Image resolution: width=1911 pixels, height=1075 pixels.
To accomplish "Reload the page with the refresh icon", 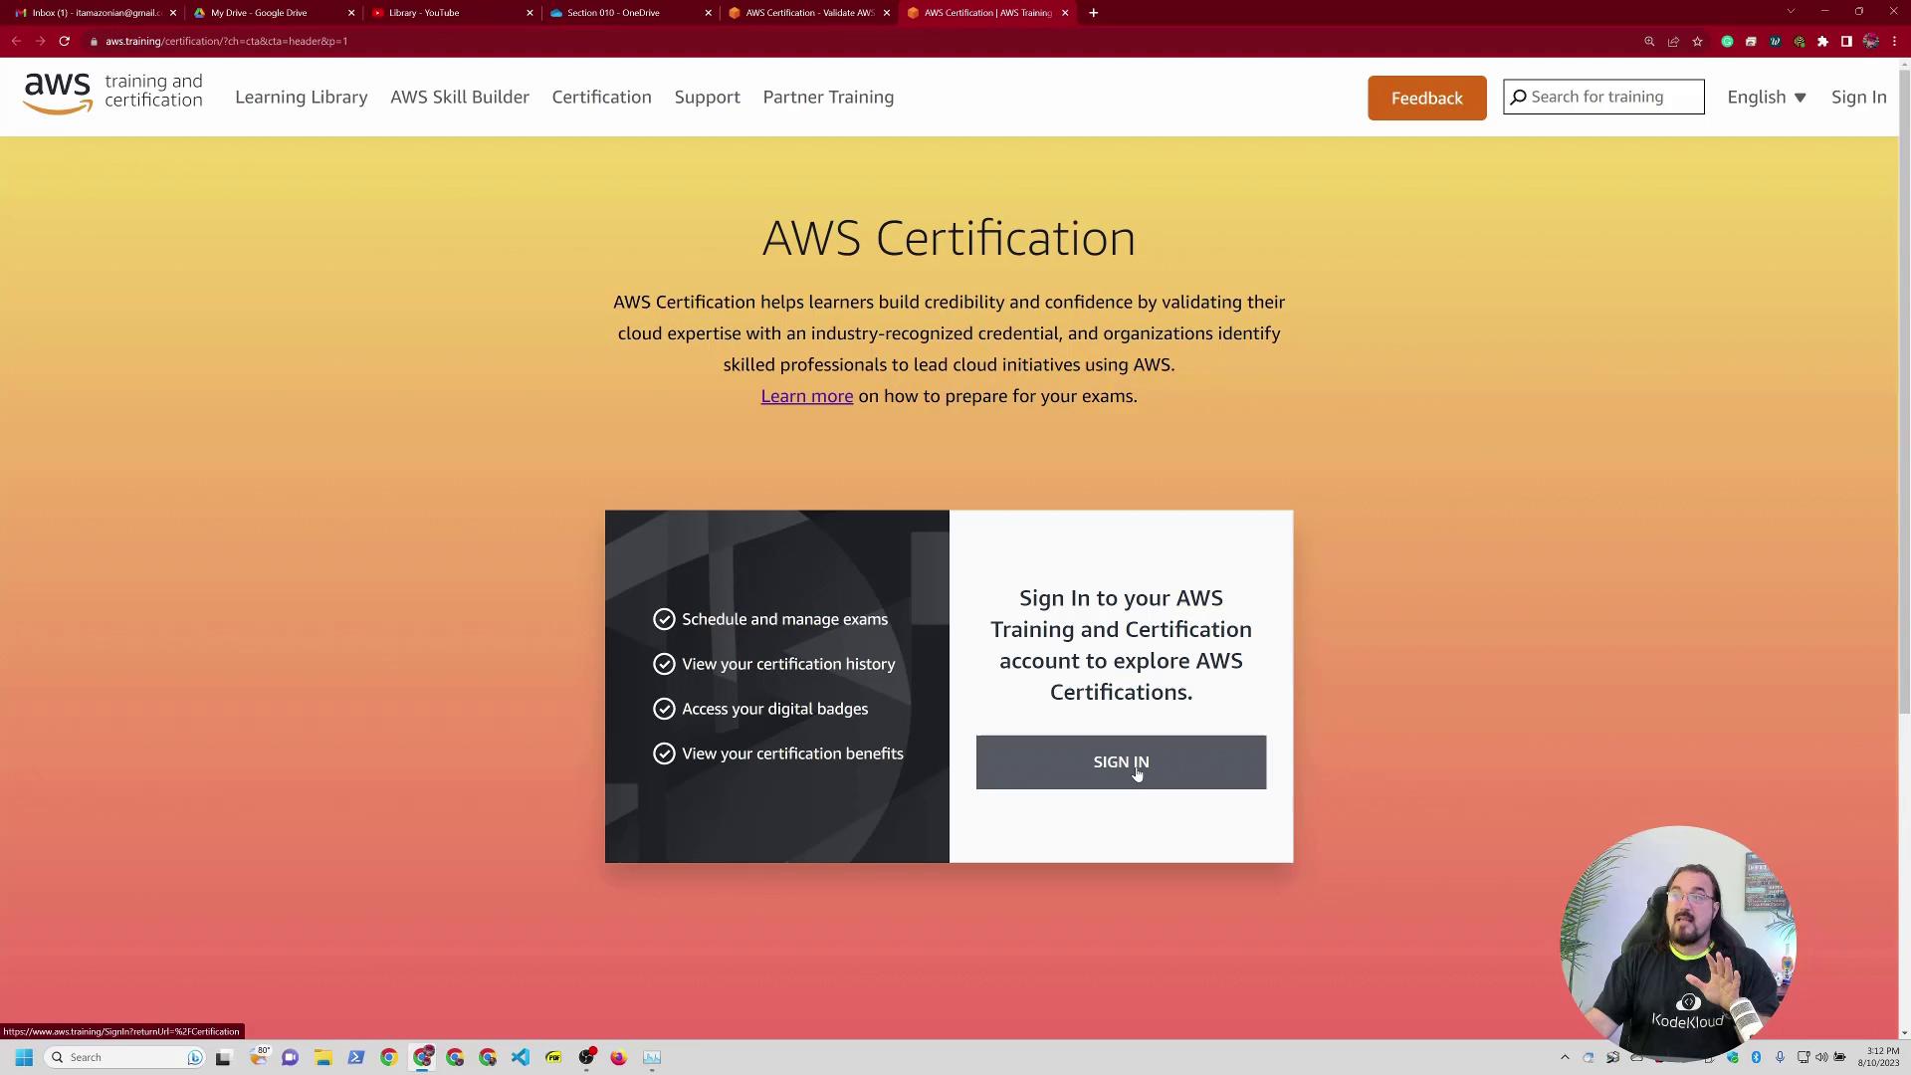I will click(x=64, y=42).
